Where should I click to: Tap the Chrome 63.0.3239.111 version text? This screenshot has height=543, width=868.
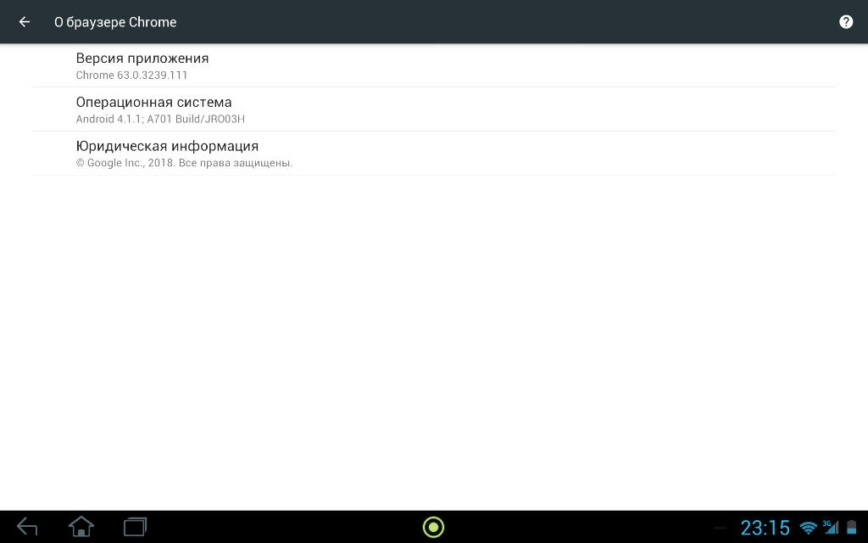[131, 76]
